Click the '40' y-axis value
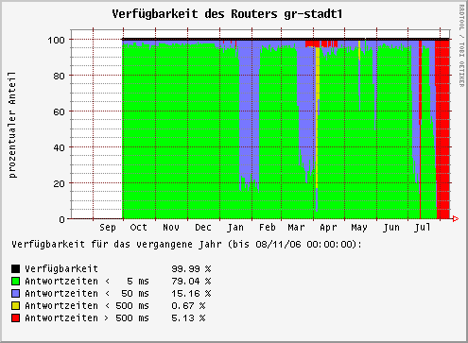This screenshot has width=468, height=343. 59,147
